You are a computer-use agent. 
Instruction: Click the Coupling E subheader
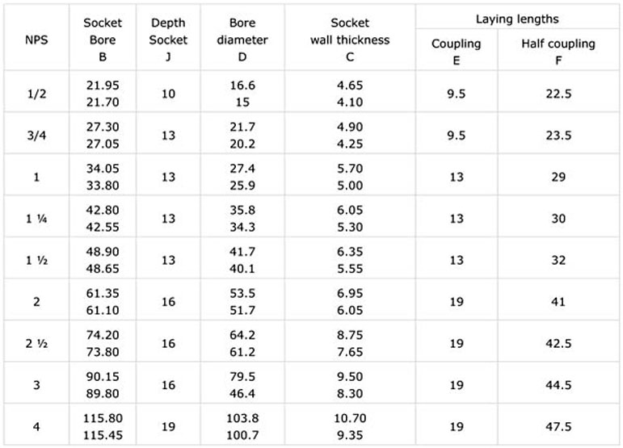coord(456,52)
